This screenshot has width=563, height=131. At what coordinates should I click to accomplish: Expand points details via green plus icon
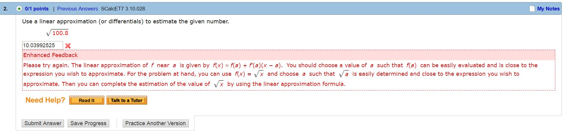(19, 9)
